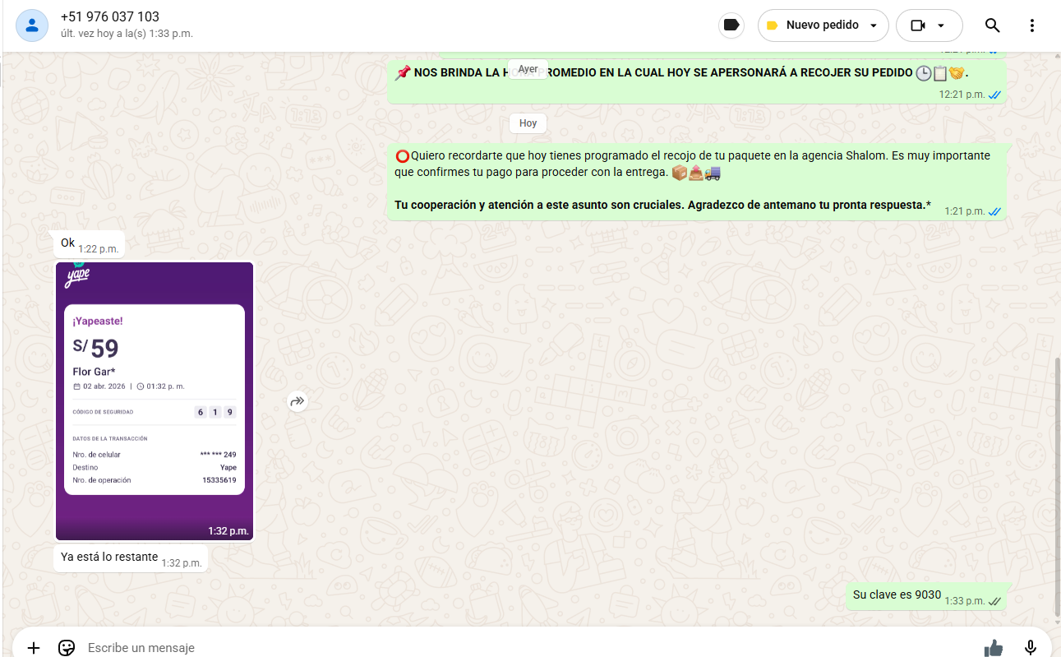
Task: Select the 'Su clave es 9030' message
Action: click(x=897, y=595)
